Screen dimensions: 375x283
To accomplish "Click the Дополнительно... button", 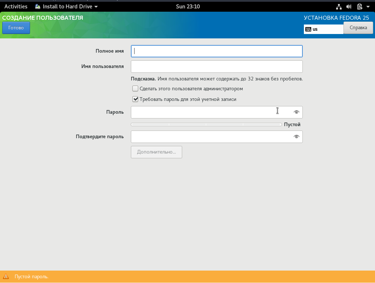I will point(157,152).
